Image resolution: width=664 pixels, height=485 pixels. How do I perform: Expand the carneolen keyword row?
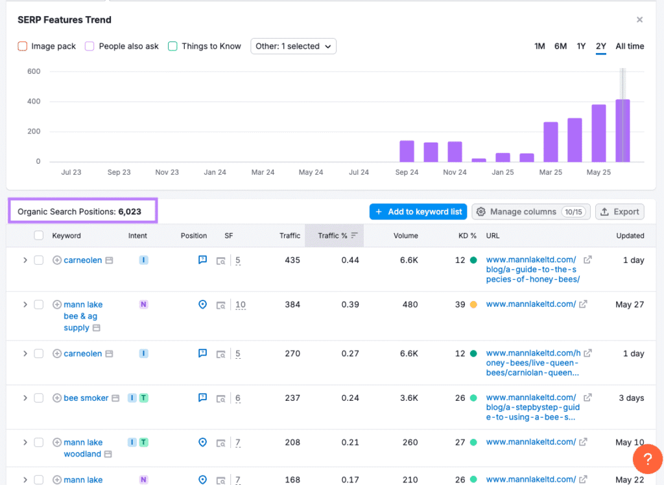[25, 260]
